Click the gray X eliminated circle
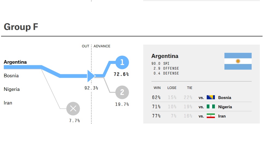 tap(73, 109)
